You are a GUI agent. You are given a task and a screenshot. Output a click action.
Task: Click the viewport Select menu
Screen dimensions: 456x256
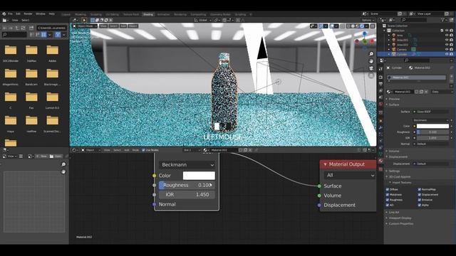click(114, 26)
